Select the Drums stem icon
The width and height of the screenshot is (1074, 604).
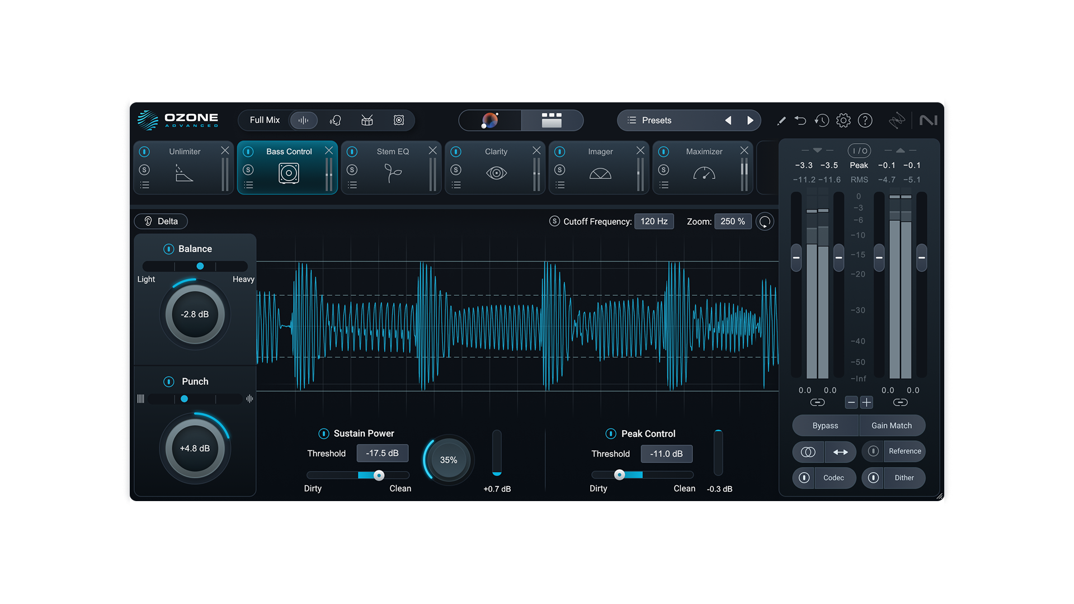pyautogui.click(x=367, y=120)
